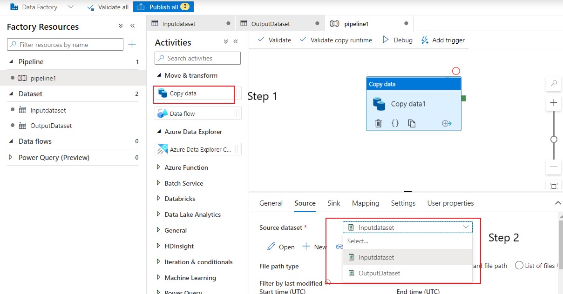The height and width of the screenshot is (294, 563).
Task: Add an output from Copy data1
Action: pos(447,123)
